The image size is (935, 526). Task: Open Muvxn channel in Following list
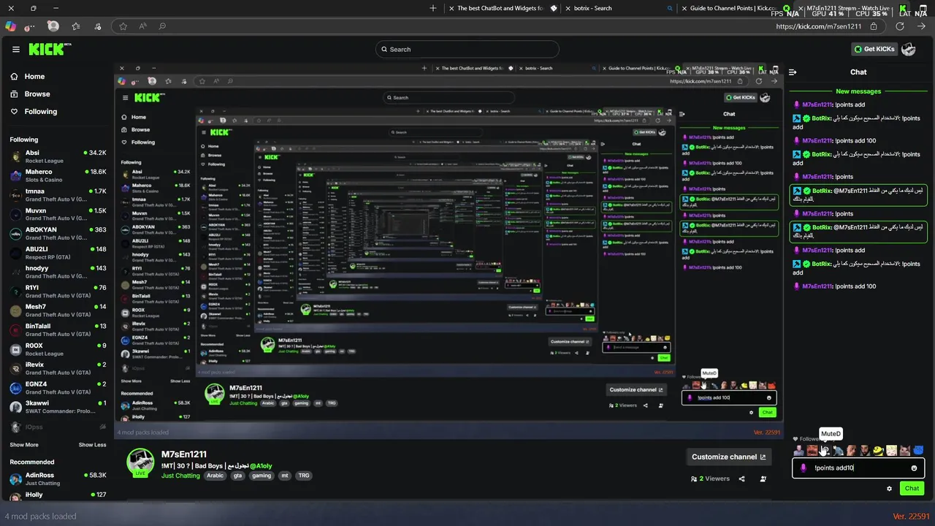[57, 214]
